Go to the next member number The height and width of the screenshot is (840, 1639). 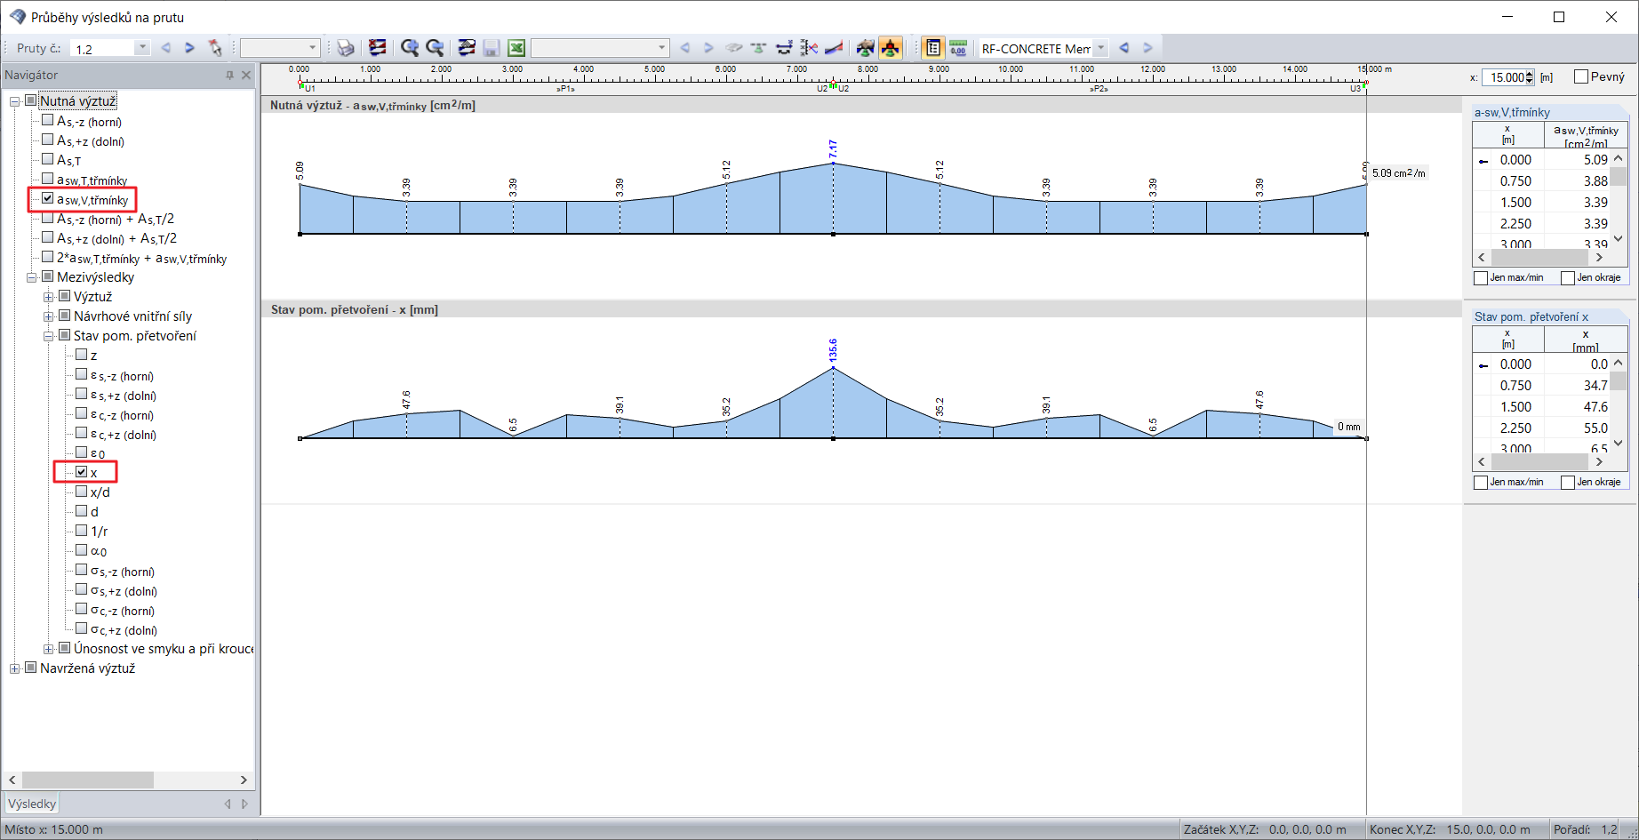[189, 48]
